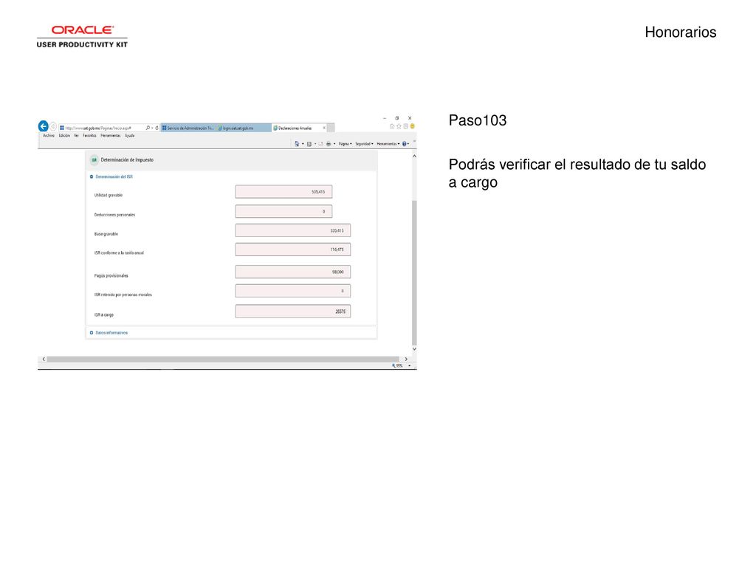Click the Utilidad gravable field
The height and width of the screenshot is (567, 756).
coord(283,192)
